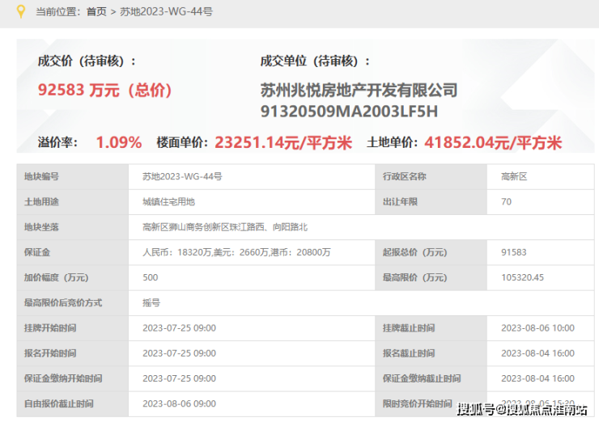The width and height of the screenshot is (599, 422).
Task: Click the 挂牌截止时间 2023-08-06 10:00 value
Action: click(537, 328)
